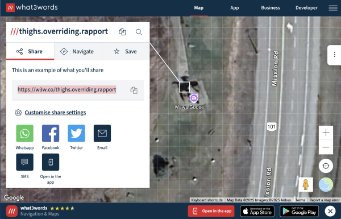Expand the three-dot options panel on map

334,55
